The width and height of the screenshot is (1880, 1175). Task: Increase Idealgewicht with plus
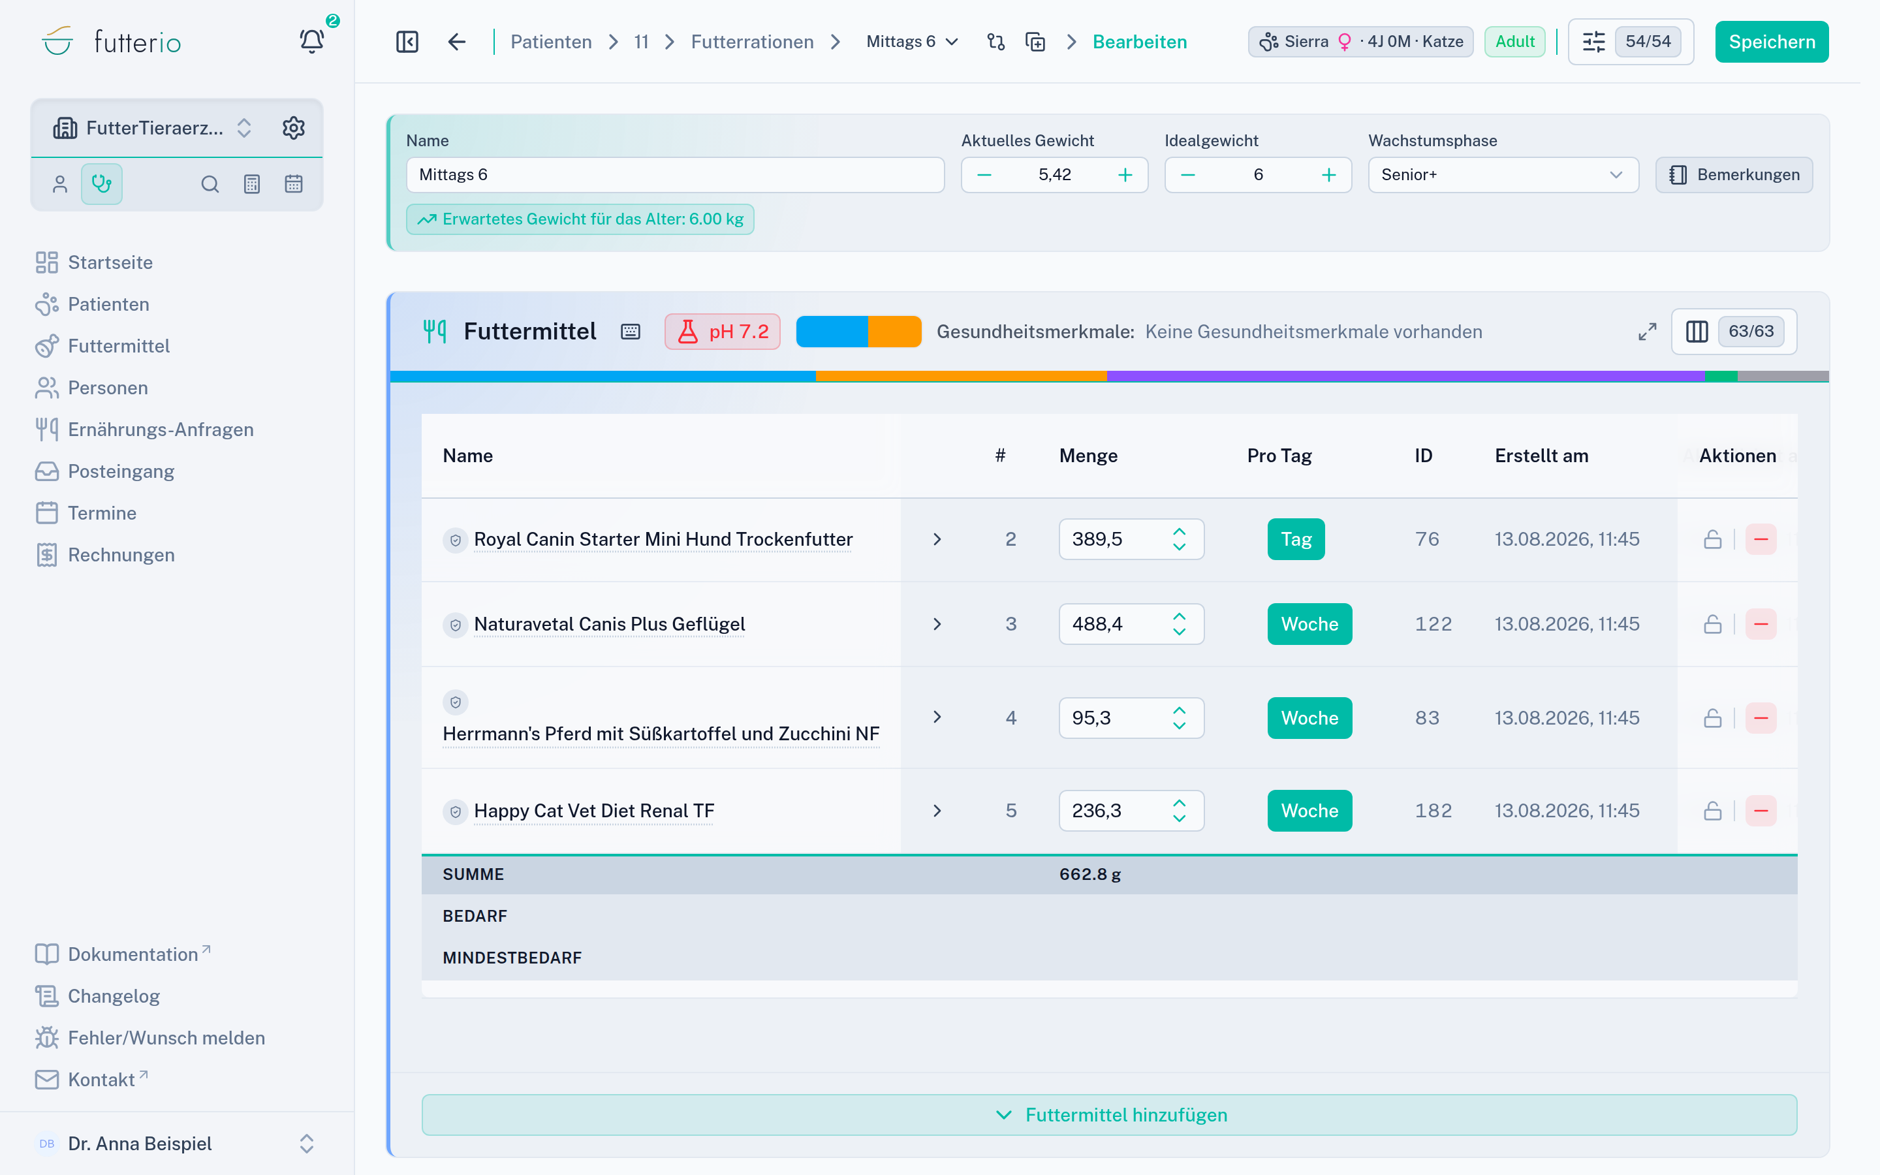coord(1328,175)
